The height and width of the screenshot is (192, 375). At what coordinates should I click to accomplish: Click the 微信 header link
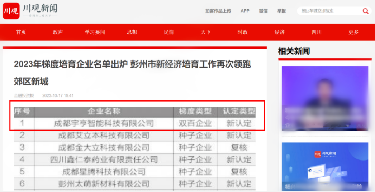click(263, 11)
